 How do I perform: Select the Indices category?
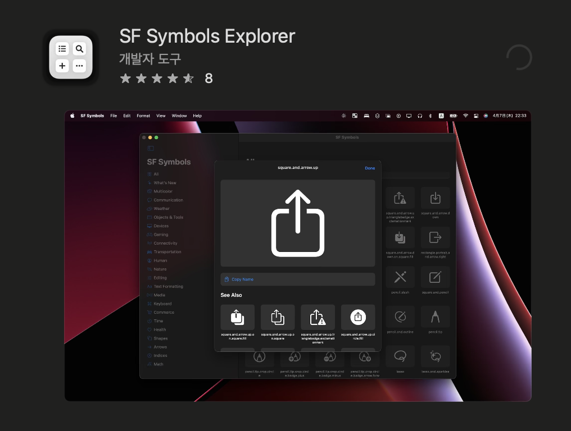pyautogui.click(x=157, y=356)
